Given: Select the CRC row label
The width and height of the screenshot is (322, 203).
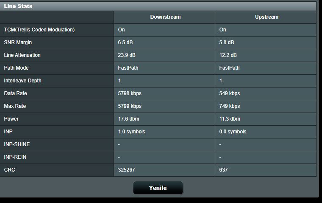Looking at the screenshot, I should click(x=9, y=170).
